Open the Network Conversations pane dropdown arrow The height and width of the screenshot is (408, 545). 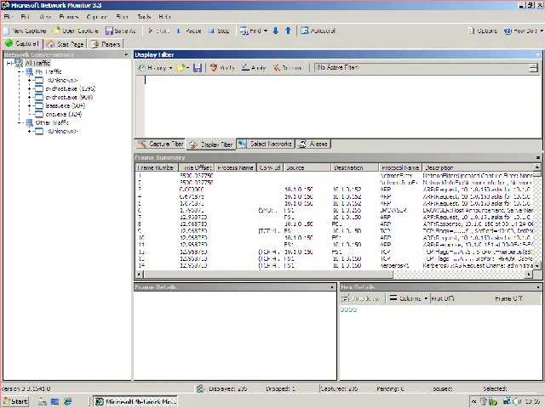click(x=126, y=54)
